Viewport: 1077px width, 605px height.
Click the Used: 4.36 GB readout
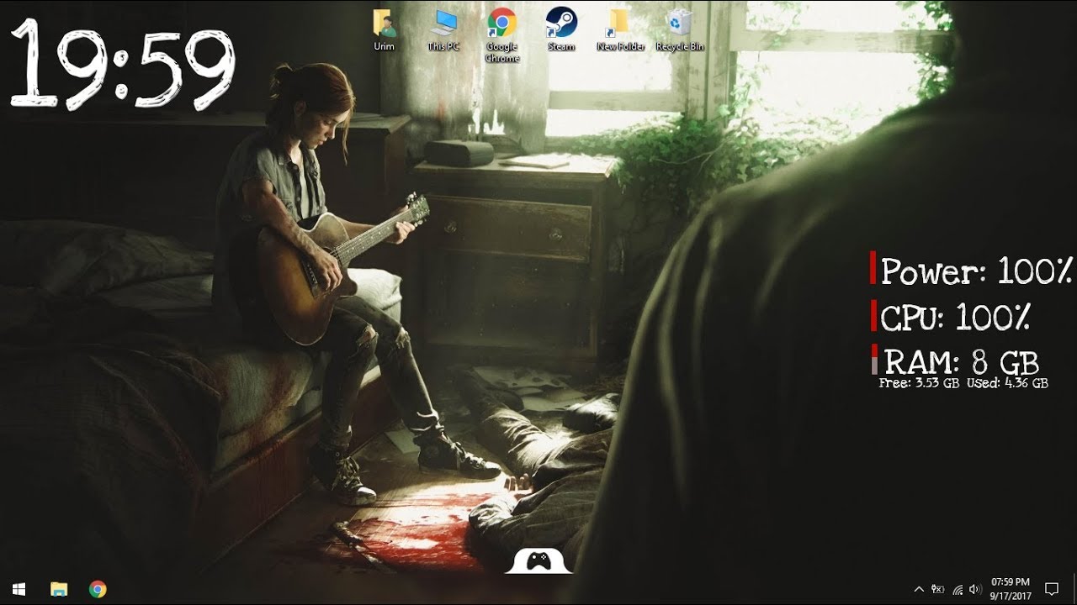pos(1007,383)
